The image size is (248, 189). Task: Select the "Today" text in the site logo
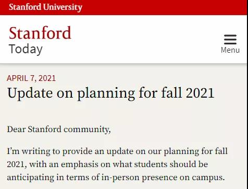point(26,49)
